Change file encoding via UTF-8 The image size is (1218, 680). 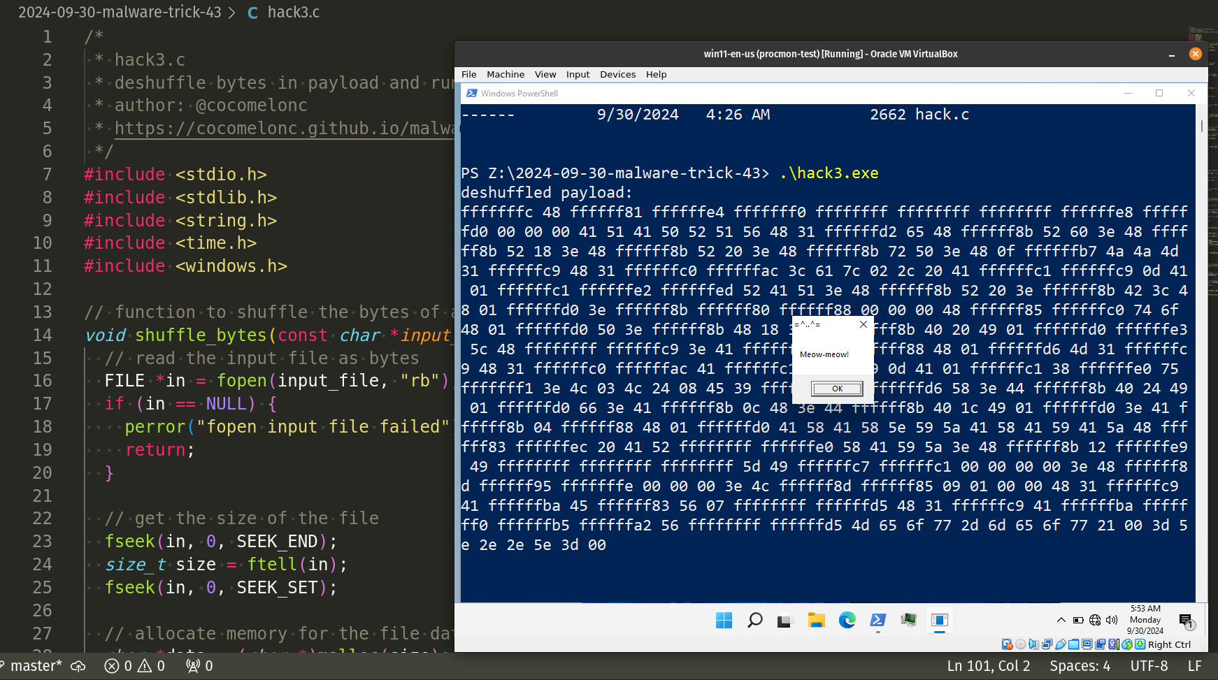(x=1149, y=666)
